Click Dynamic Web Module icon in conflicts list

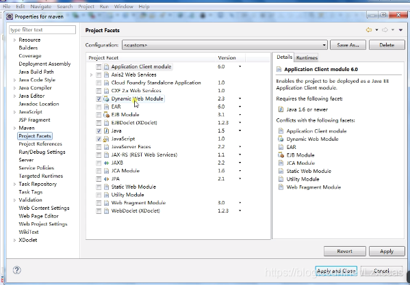tap(281, 139)
